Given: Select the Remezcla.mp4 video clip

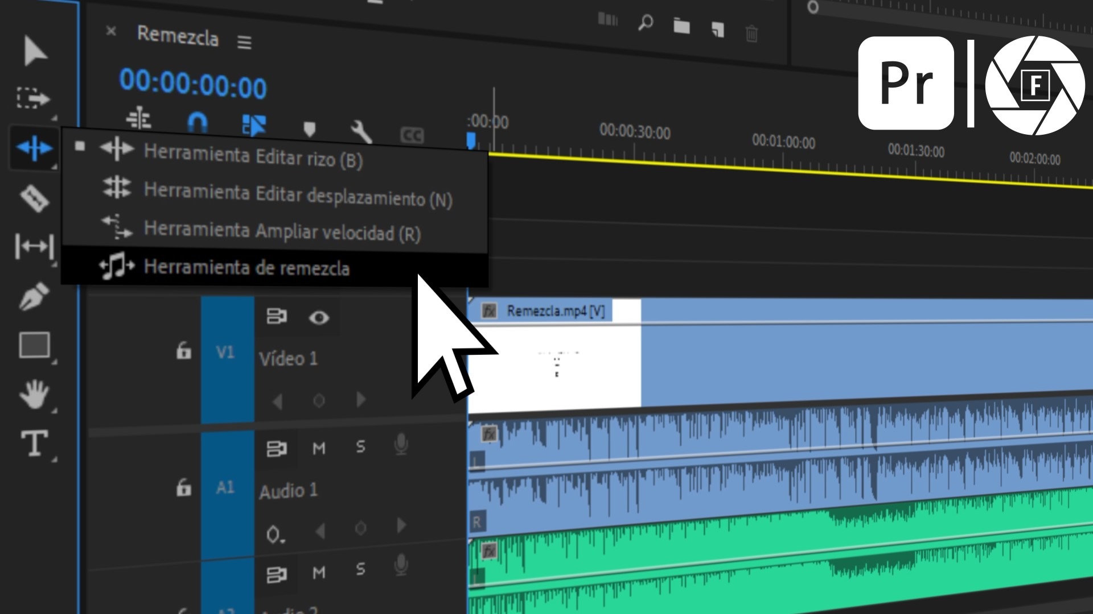Looking at the screenshot, I should click(x=780, y=352).
